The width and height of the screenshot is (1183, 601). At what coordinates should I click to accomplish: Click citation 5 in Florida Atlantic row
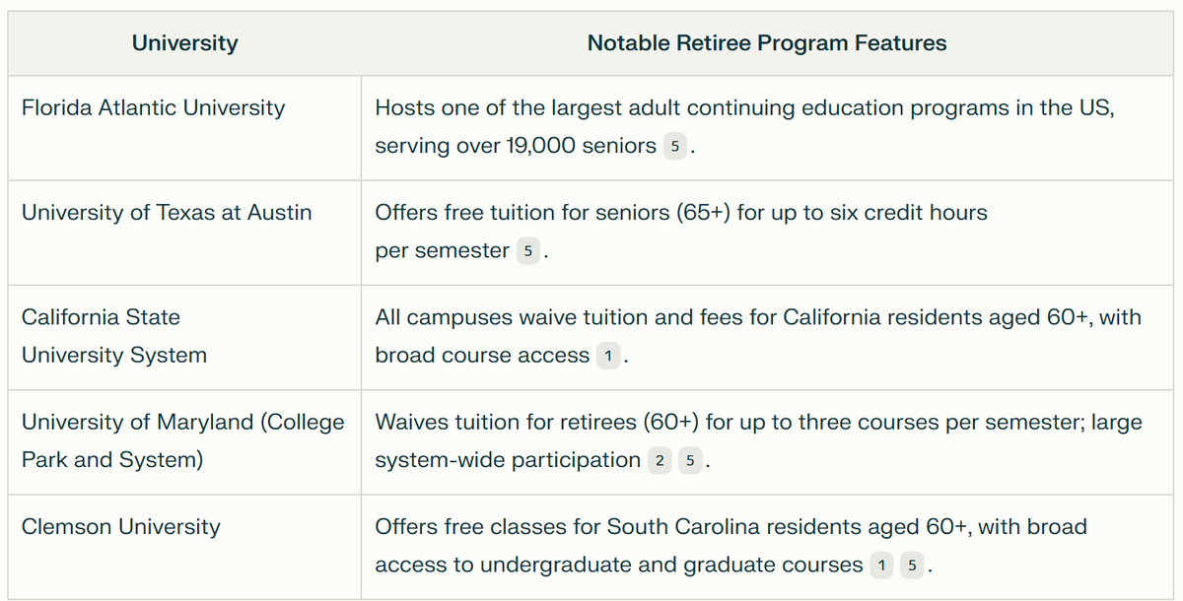(674, 147)
